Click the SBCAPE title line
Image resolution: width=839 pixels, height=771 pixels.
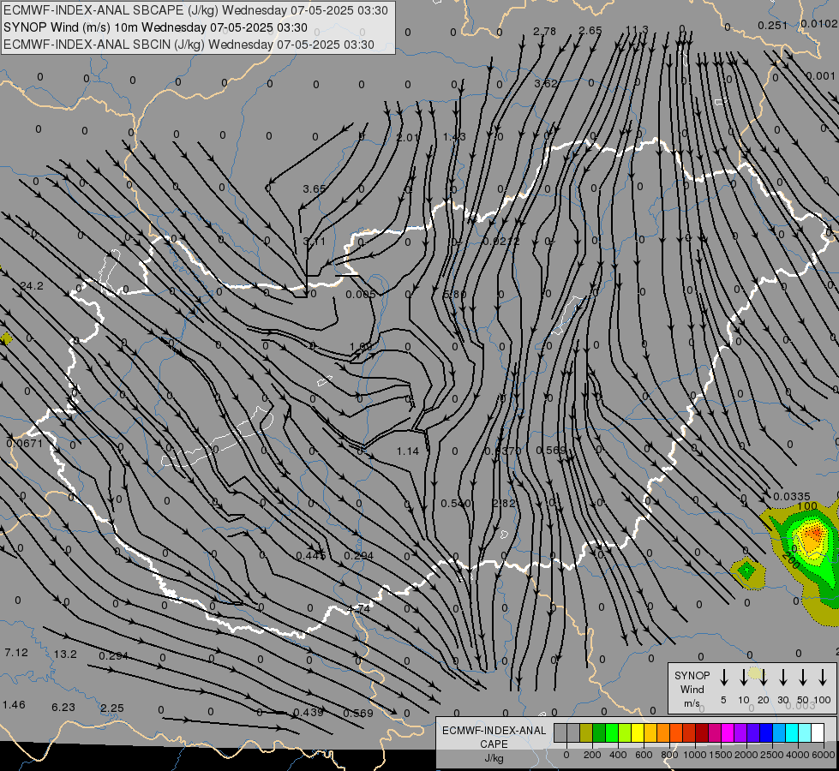195,10
